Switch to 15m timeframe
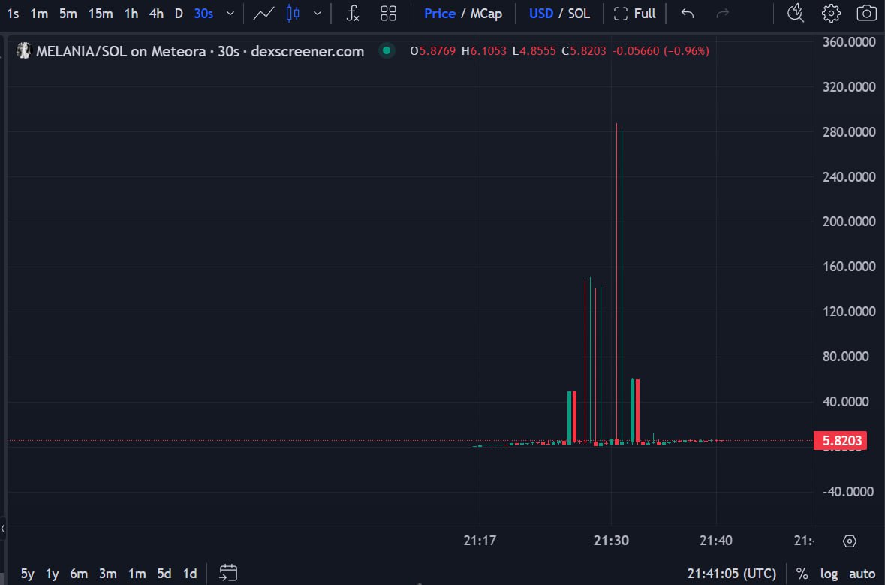 [101, 14]
